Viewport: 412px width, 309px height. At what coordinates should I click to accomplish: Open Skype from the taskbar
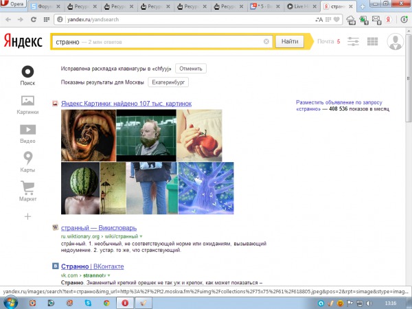(88, 304)
